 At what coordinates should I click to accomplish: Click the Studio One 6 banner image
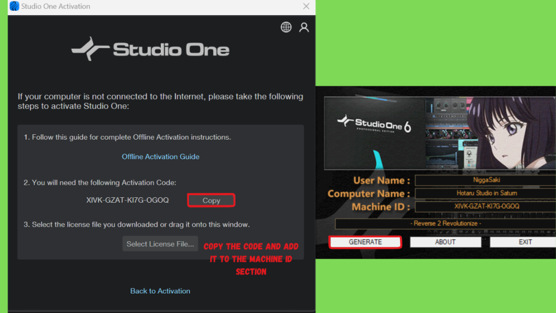[440, 133]
